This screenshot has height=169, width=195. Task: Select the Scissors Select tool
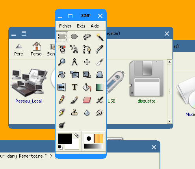(74, 49)
